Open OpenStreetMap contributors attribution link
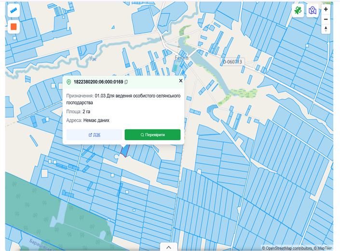Image resolution: width=340 pixels, height=251 pixels. point(286,248)
